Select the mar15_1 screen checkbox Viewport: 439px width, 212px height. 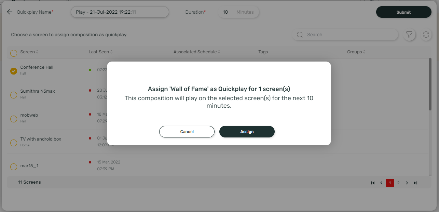click(14, 167)
